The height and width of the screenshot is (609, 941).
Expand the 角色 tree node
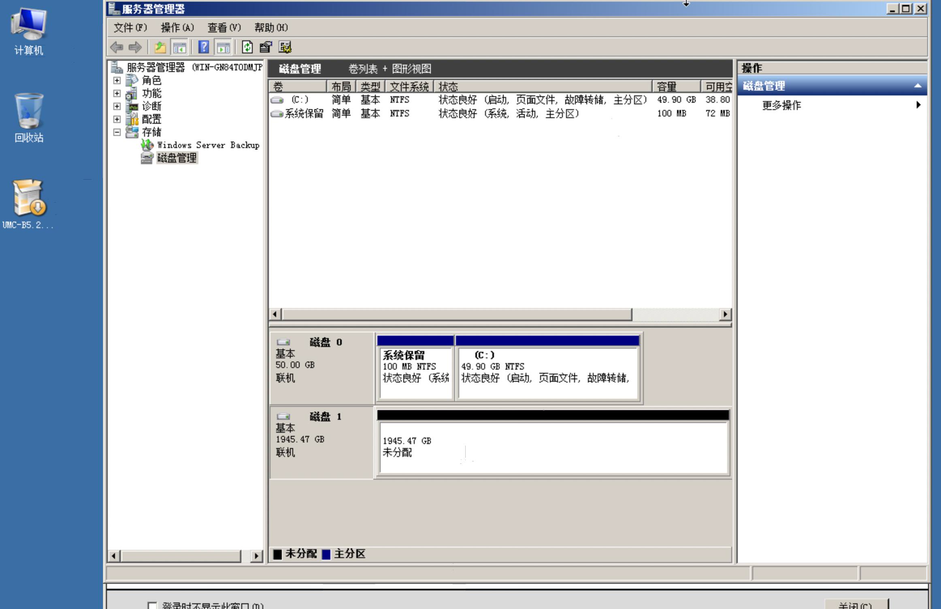pos(117,80)
